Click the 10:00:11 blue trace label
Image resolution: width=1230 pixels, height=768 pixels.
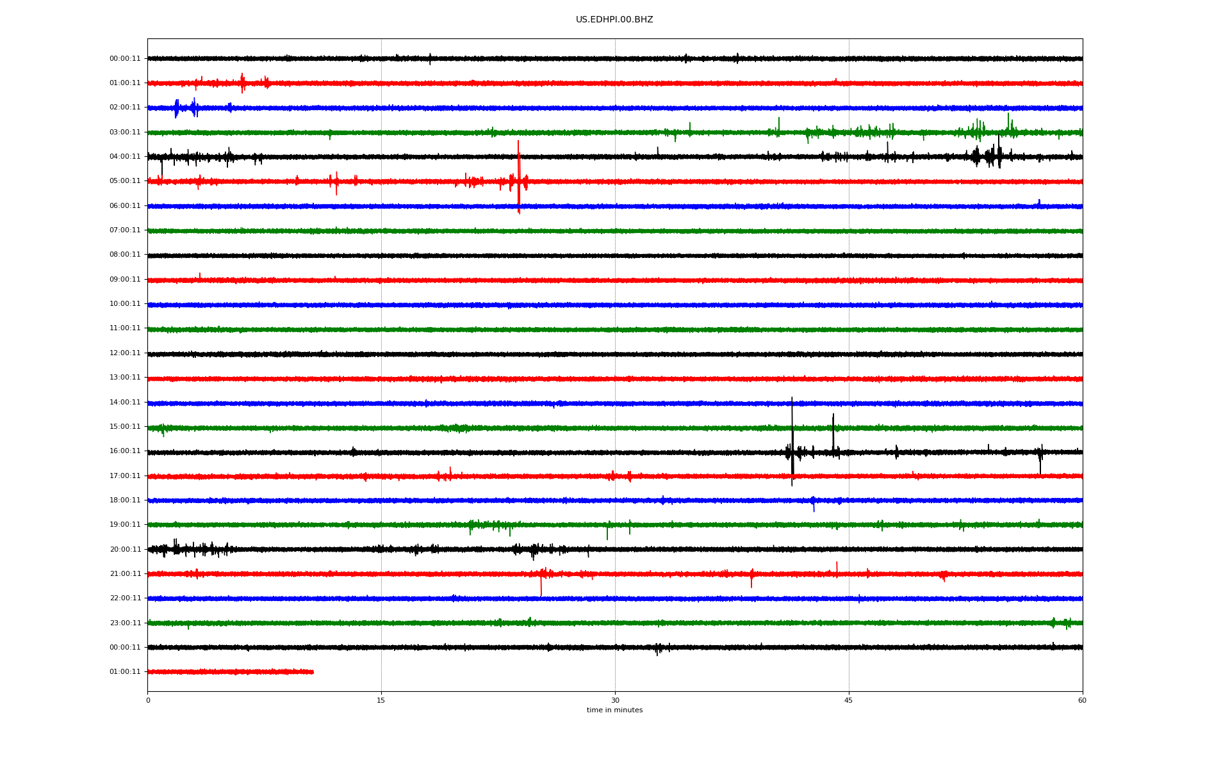(x=125, y=304)
